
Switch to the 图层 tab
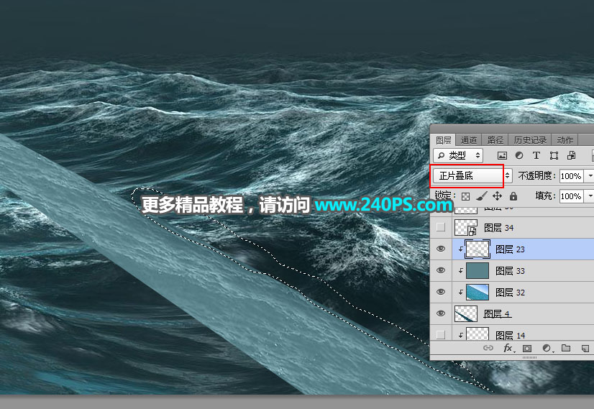tap(443, 140)
